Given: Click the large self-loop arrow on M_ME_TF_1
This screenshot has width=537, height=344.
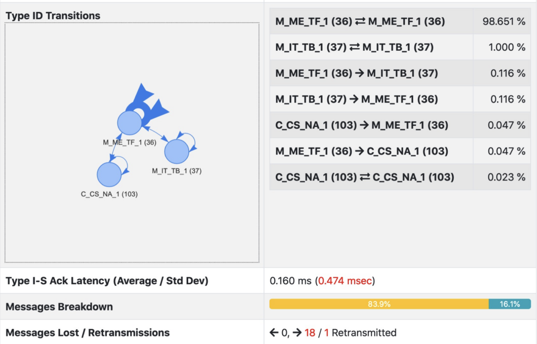Looking at the screenshot, I should 147,104.
